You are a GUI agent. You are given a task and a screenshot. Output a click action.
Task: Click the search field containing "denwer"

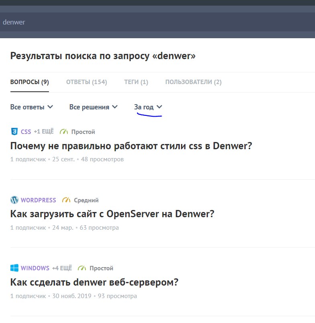(157, 22)
